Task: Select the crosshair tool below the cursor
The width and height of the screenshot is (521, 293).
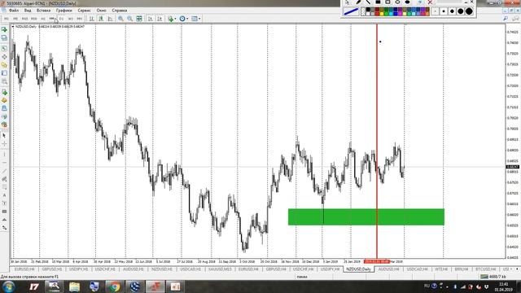Action: (4, 144)
